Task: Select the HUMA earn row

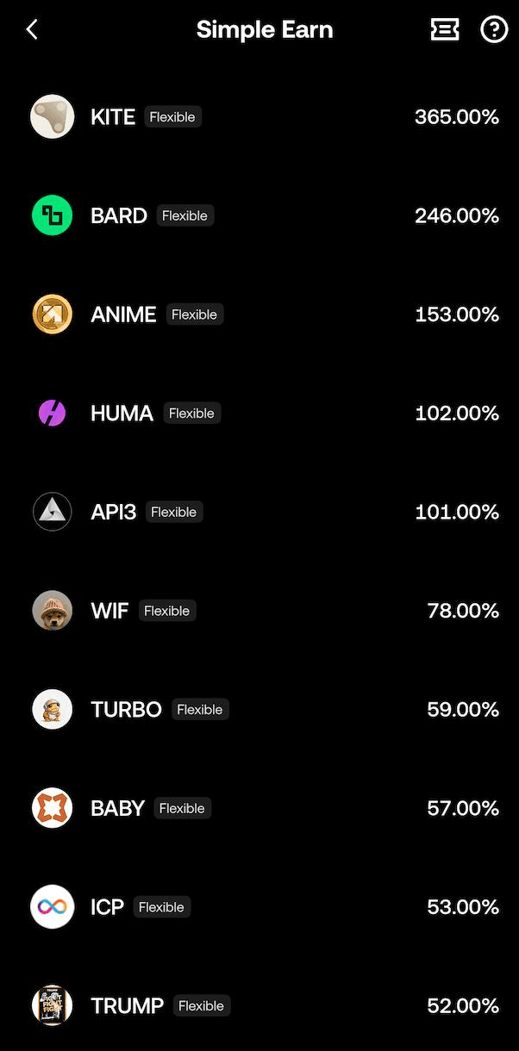Action: click(x=259, y=413)
